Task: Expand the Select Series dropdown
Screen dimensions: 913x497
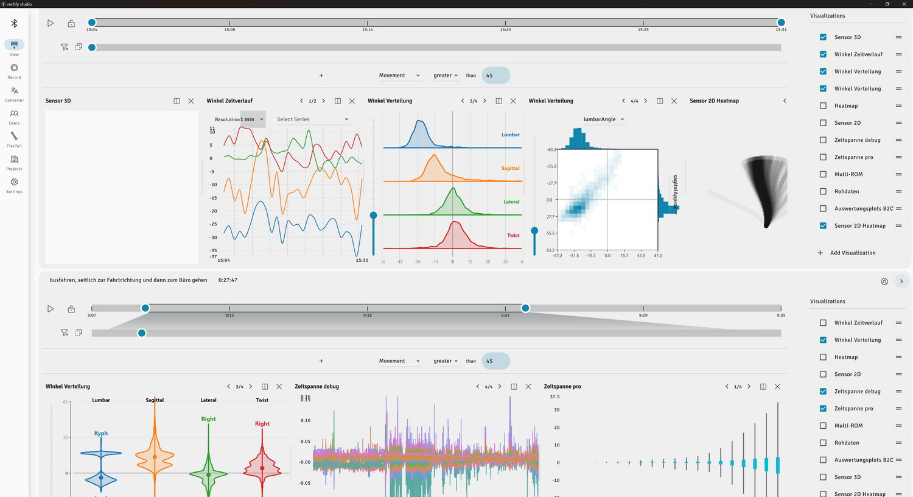Action: [x=312, y=119]
